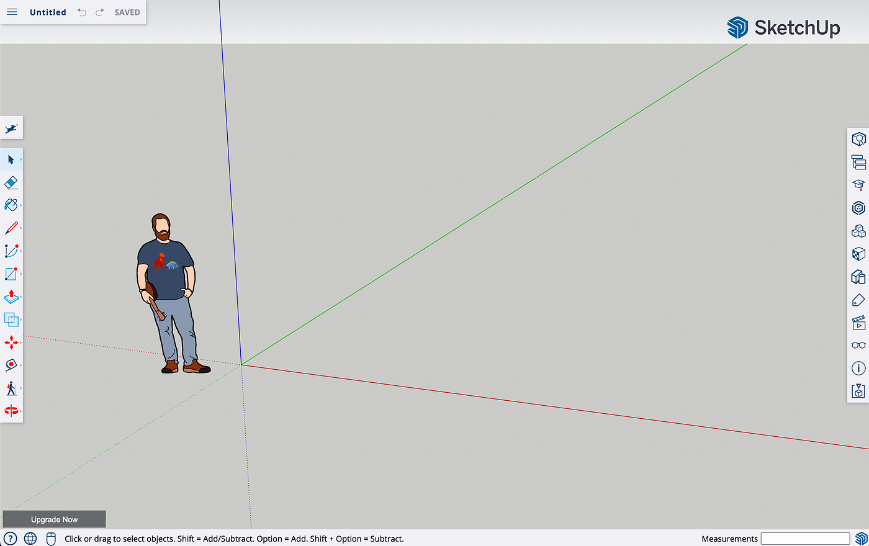This screenshot has height=546, width=869.
Task: Open the Display glasses panel
Action: [858, 346]
